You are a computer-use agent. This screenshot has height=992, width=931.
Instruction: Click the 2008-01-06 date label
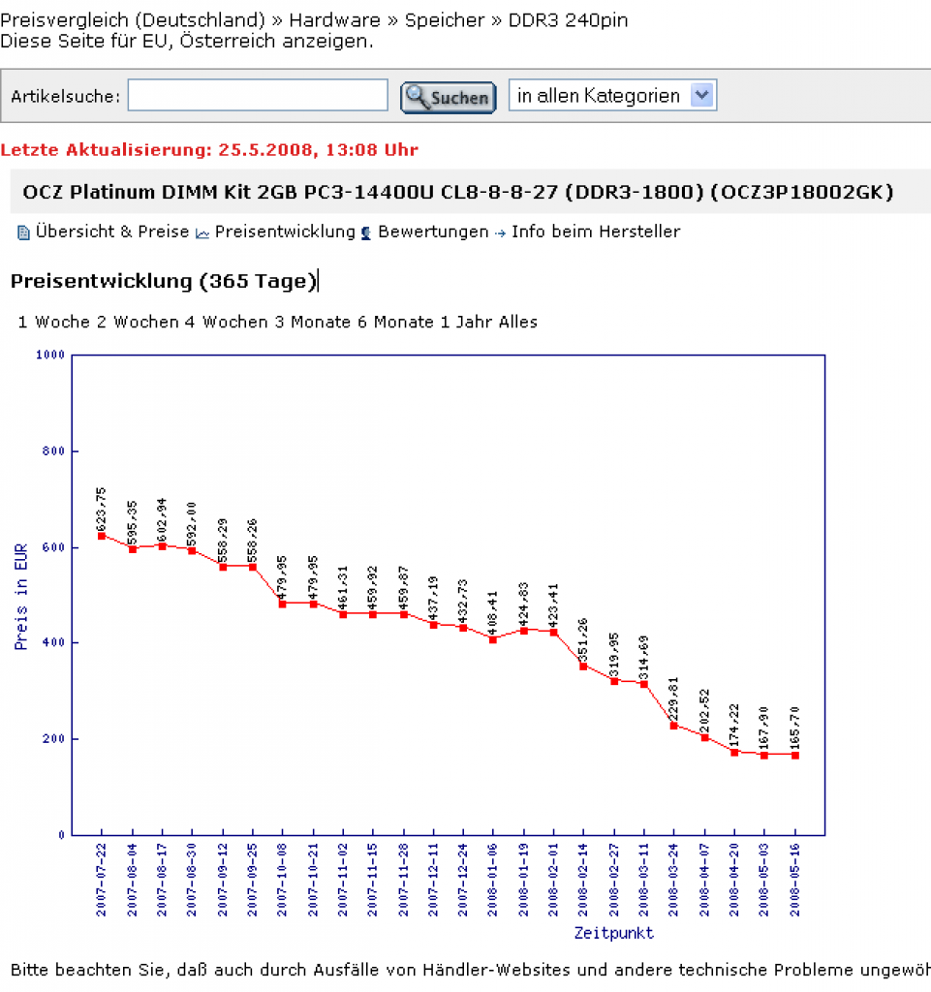click(x=493, y=880)
